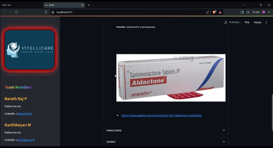Click the 'Team Members' heading
Screen dimensions: 273x148
(x=18, y=87)
